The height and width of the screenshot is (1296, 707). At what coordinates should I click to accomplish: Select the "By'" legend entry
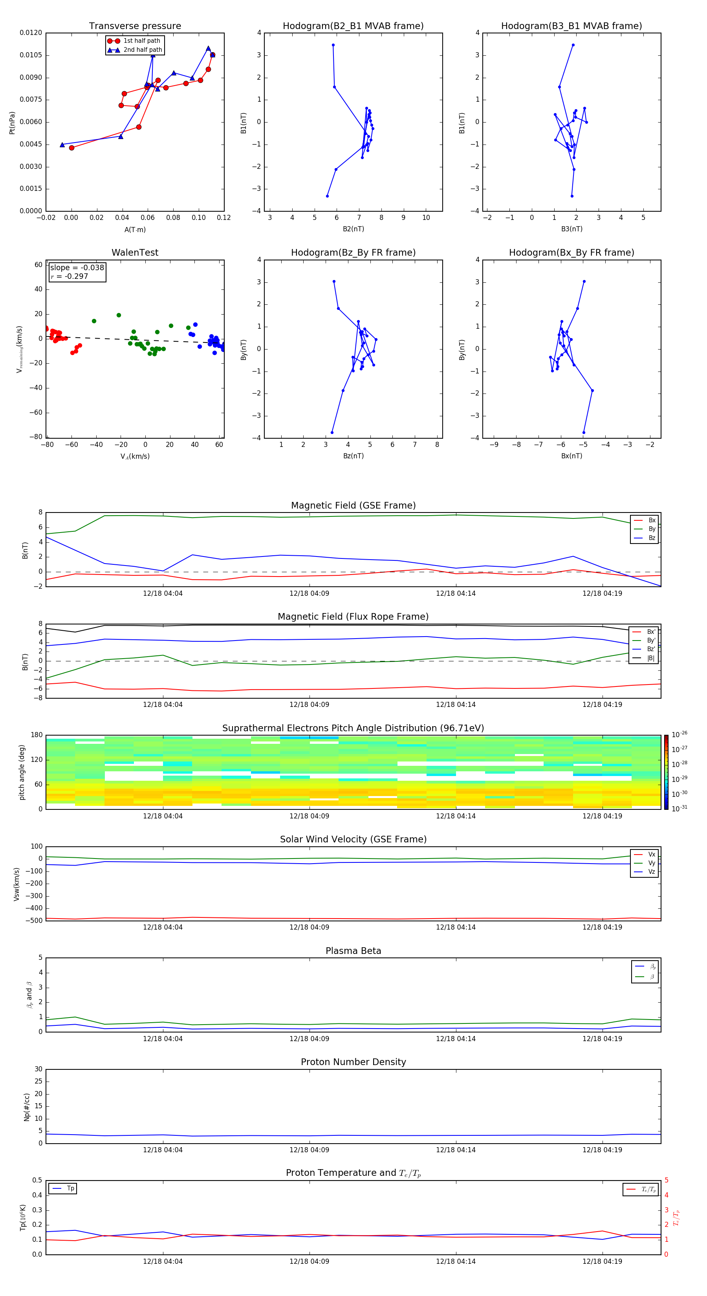644,641
